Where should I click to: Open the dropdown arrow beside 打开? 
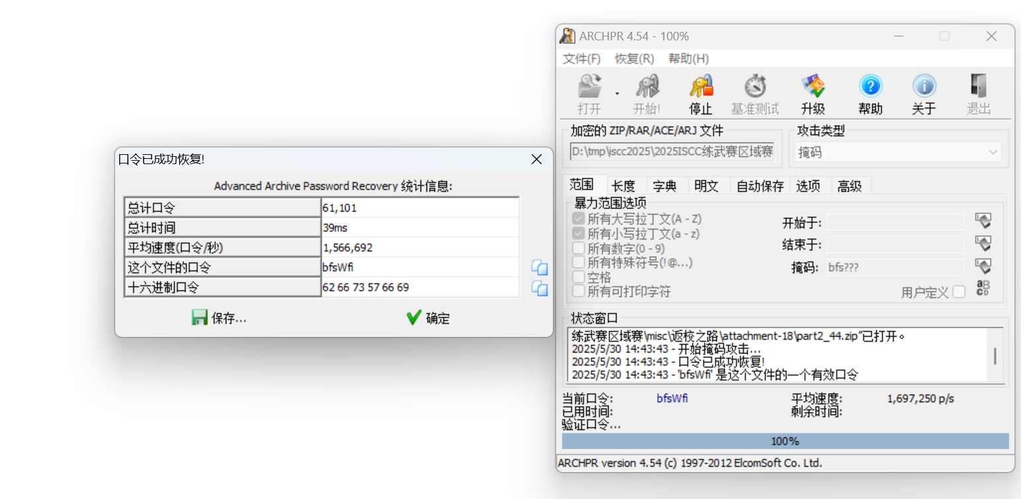pyautogui.click(x=617, y=94)
